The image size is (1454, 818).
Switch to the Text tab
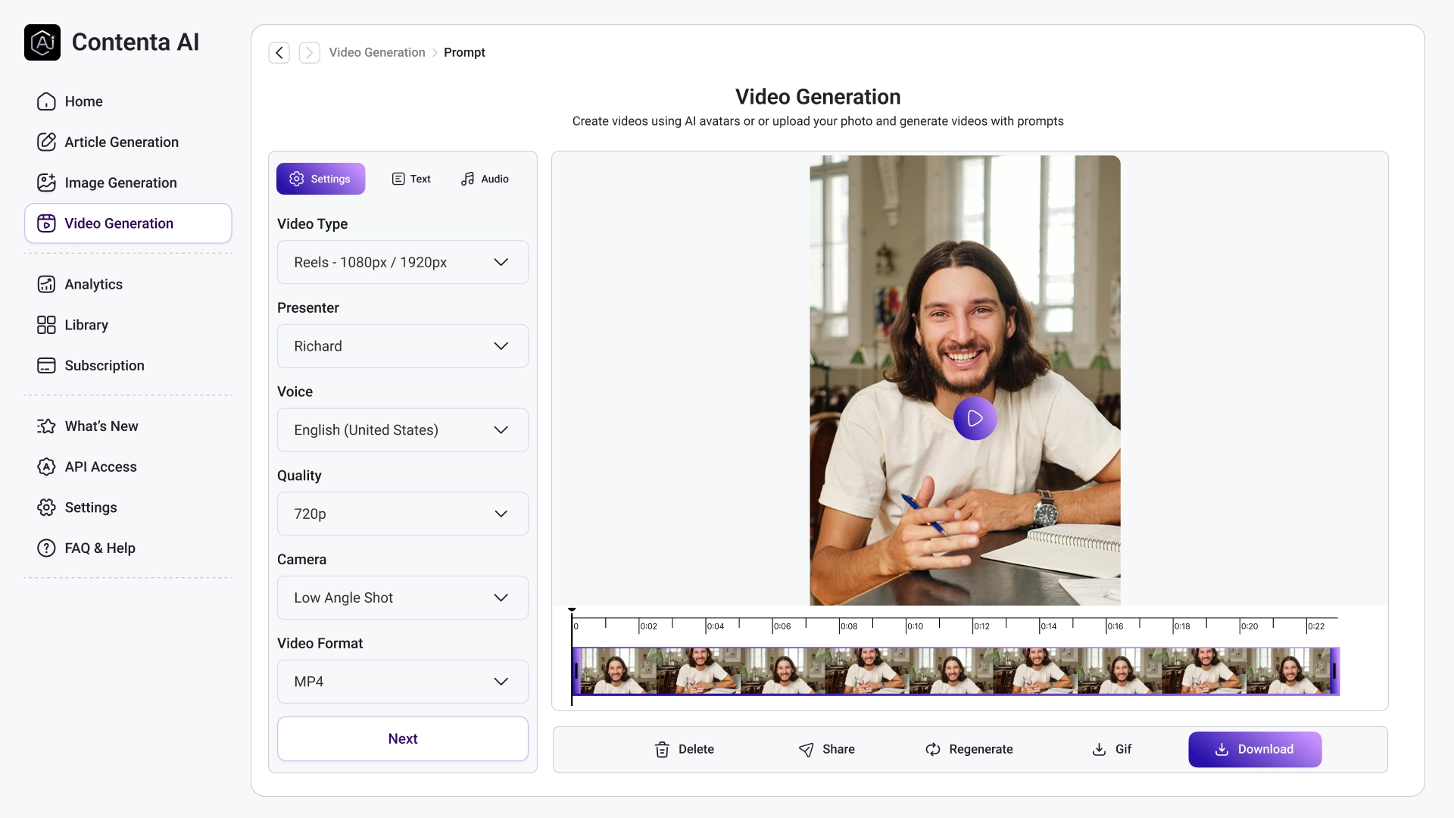tap(411, 179)
